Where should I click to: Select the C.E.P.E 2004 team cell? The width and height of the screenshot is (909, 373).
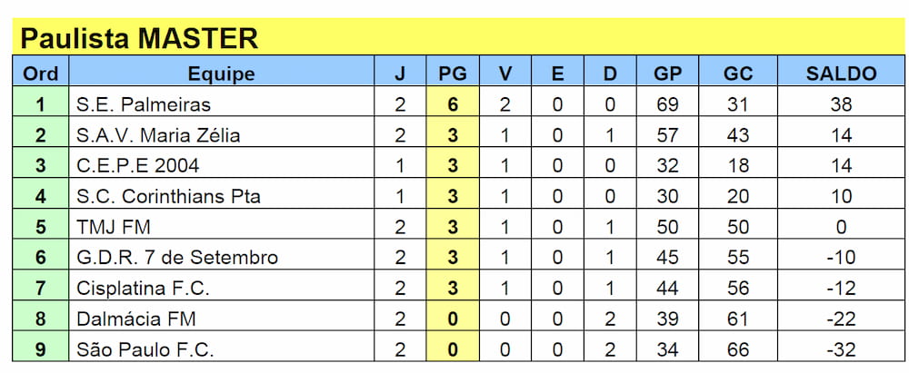click(x=139, y=166)
